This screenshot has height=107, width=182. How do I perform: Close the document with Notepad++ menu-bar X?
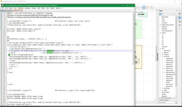click(x=134, y=8)
